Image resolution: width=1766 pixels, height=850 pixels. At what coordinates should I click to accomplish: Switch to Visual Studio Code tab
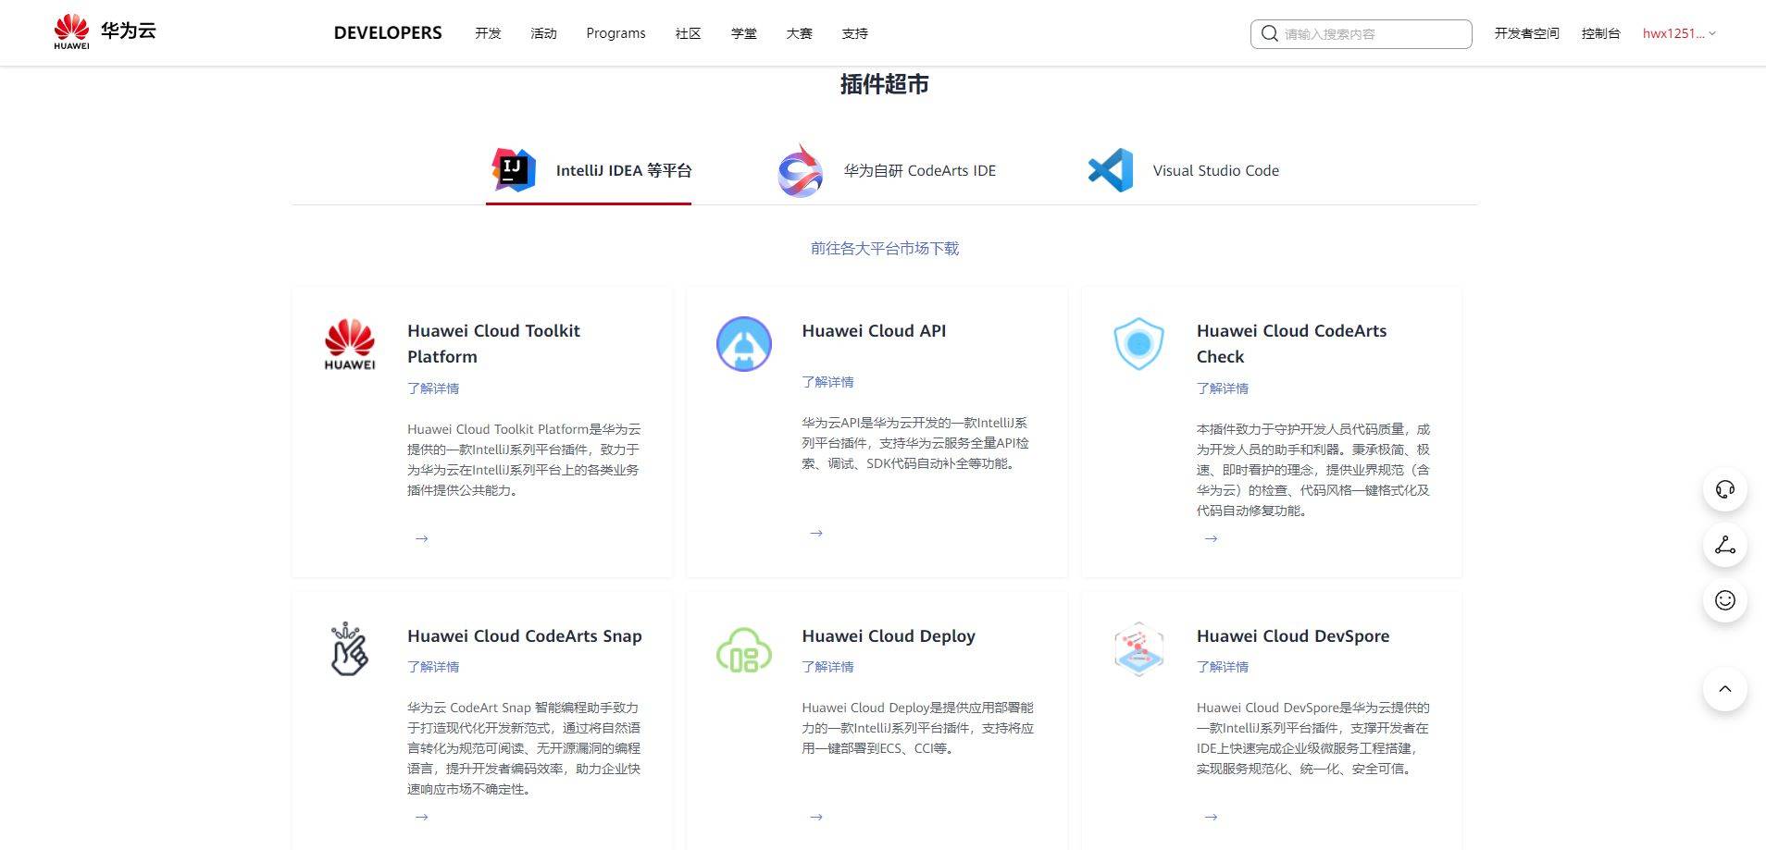(x=1184, y=170)
